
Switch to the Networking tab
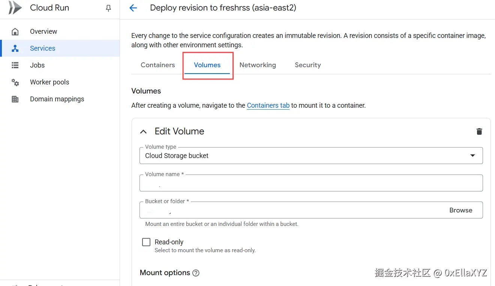click(258, 65)
